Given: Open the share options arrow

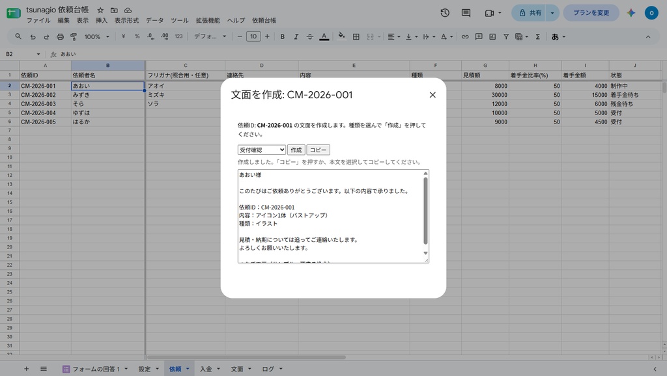Looking at the screenshot, I should [552, 13].
